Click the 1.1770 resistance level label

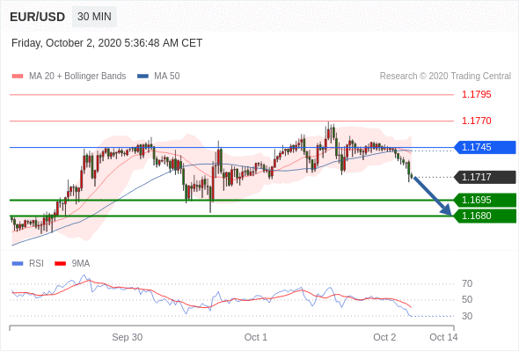coord(477,121)
